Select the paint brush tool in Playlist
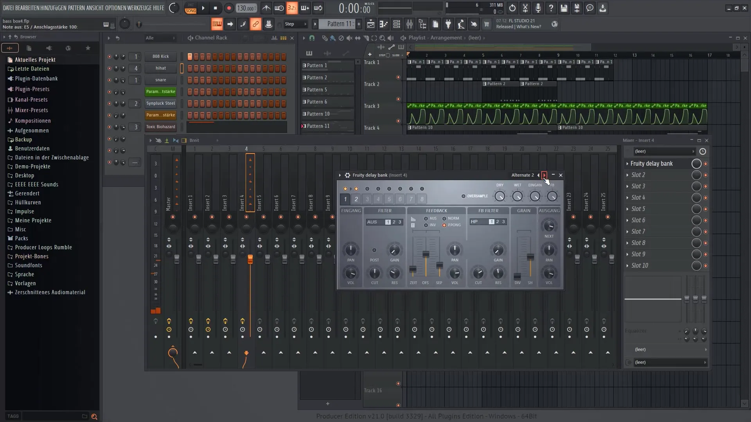751x422 pixels. point(332,38)
